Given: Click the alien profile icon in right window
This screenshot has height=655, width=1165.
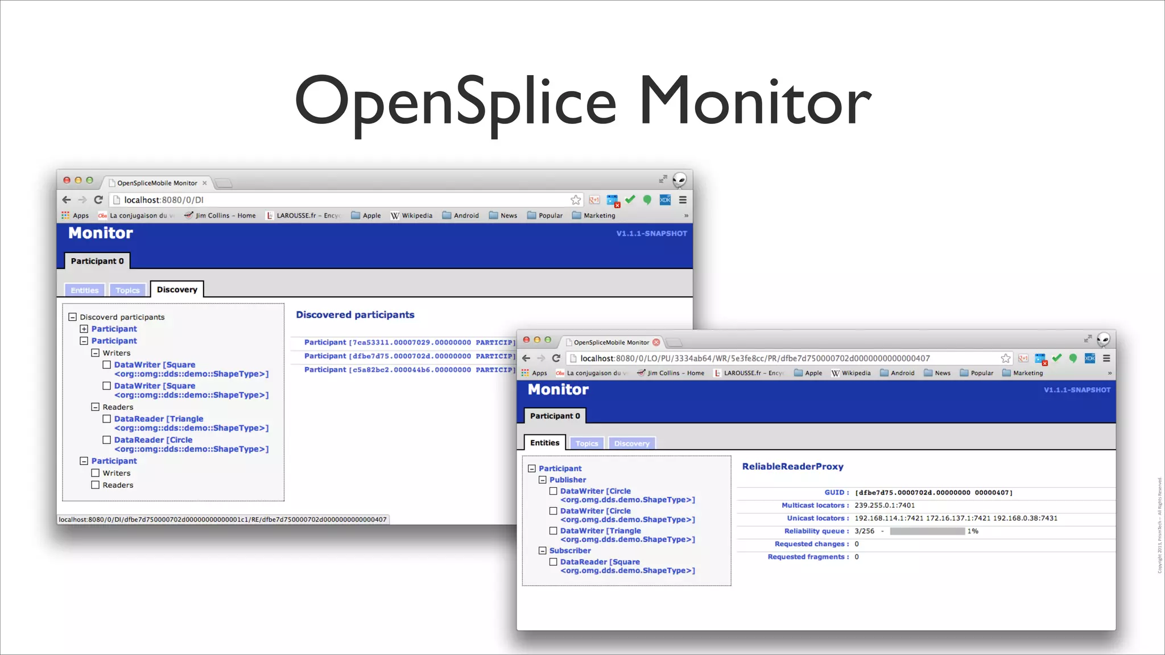Looking at the screenshot, I should [x=1104, y=339].
